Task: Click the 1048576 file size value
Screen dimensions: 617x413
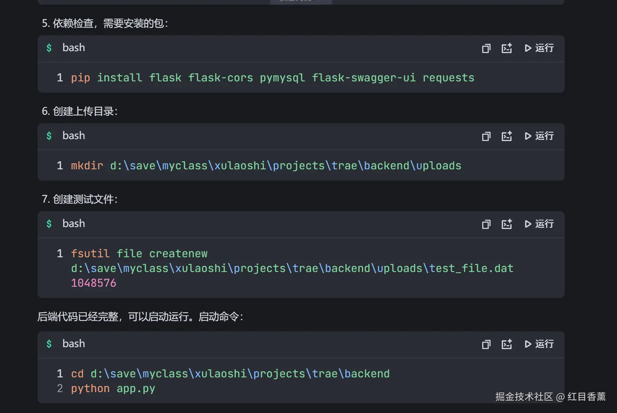Action: [x=93, y=283]
